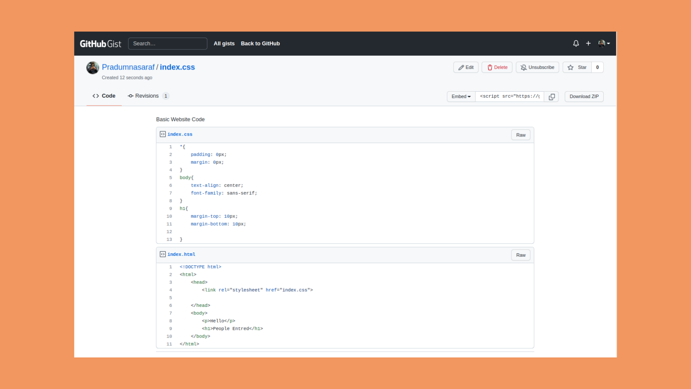Click the Pradumnasaraf profile avatar
The height and width of the screenshot is (389, 691).
[93, 68]
